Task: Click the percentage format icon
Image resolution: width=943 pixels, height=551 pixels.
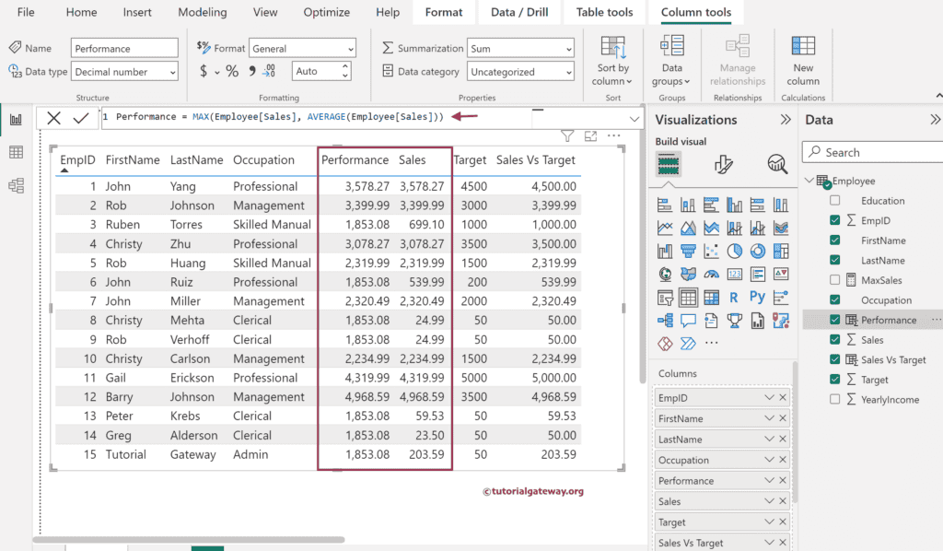Action: point(232,71)
